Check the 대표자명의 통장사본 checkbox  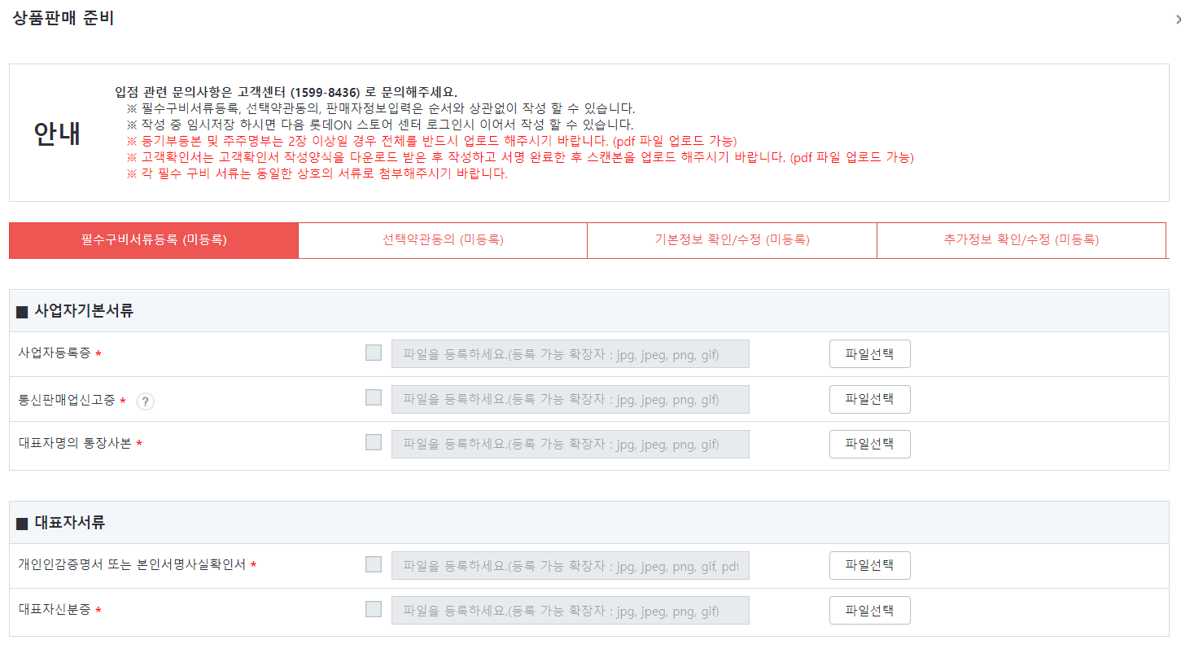click(374, 442)
